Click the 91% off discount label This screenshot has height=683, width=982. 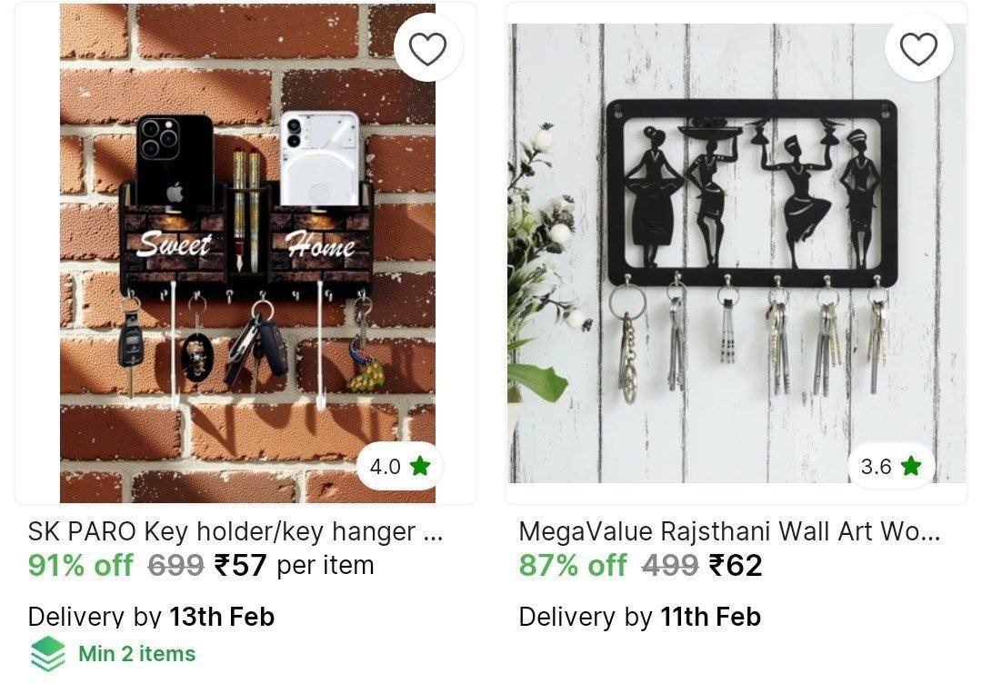pyautogui.click(x=81, y=566)
